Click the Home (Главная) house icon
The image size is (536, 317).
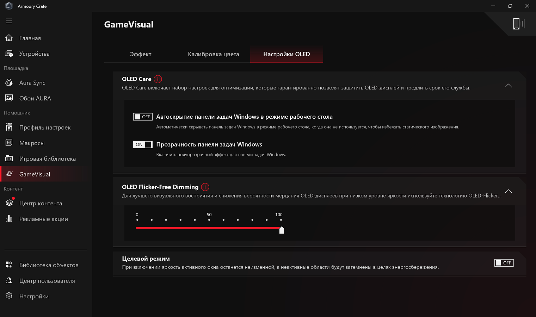[9, 38]
